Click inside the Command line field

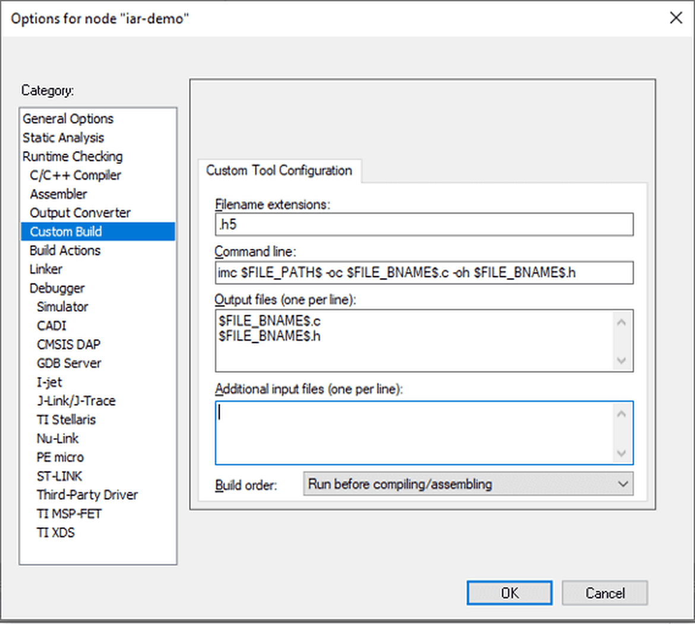pos(423,273)
